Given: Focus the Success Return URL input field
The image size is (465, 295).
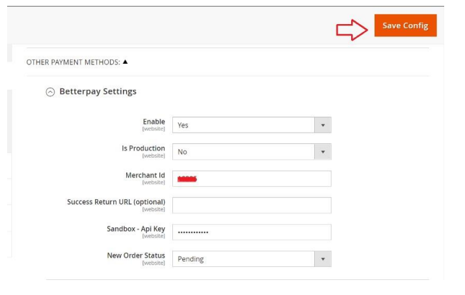Looking at the screenshot, I should 252,205.
